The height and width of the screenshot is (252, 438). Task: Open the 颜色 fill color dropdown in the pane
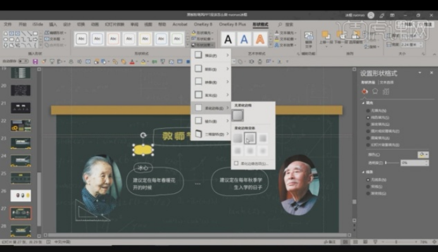pyautogui.click(x=423, y=154)
